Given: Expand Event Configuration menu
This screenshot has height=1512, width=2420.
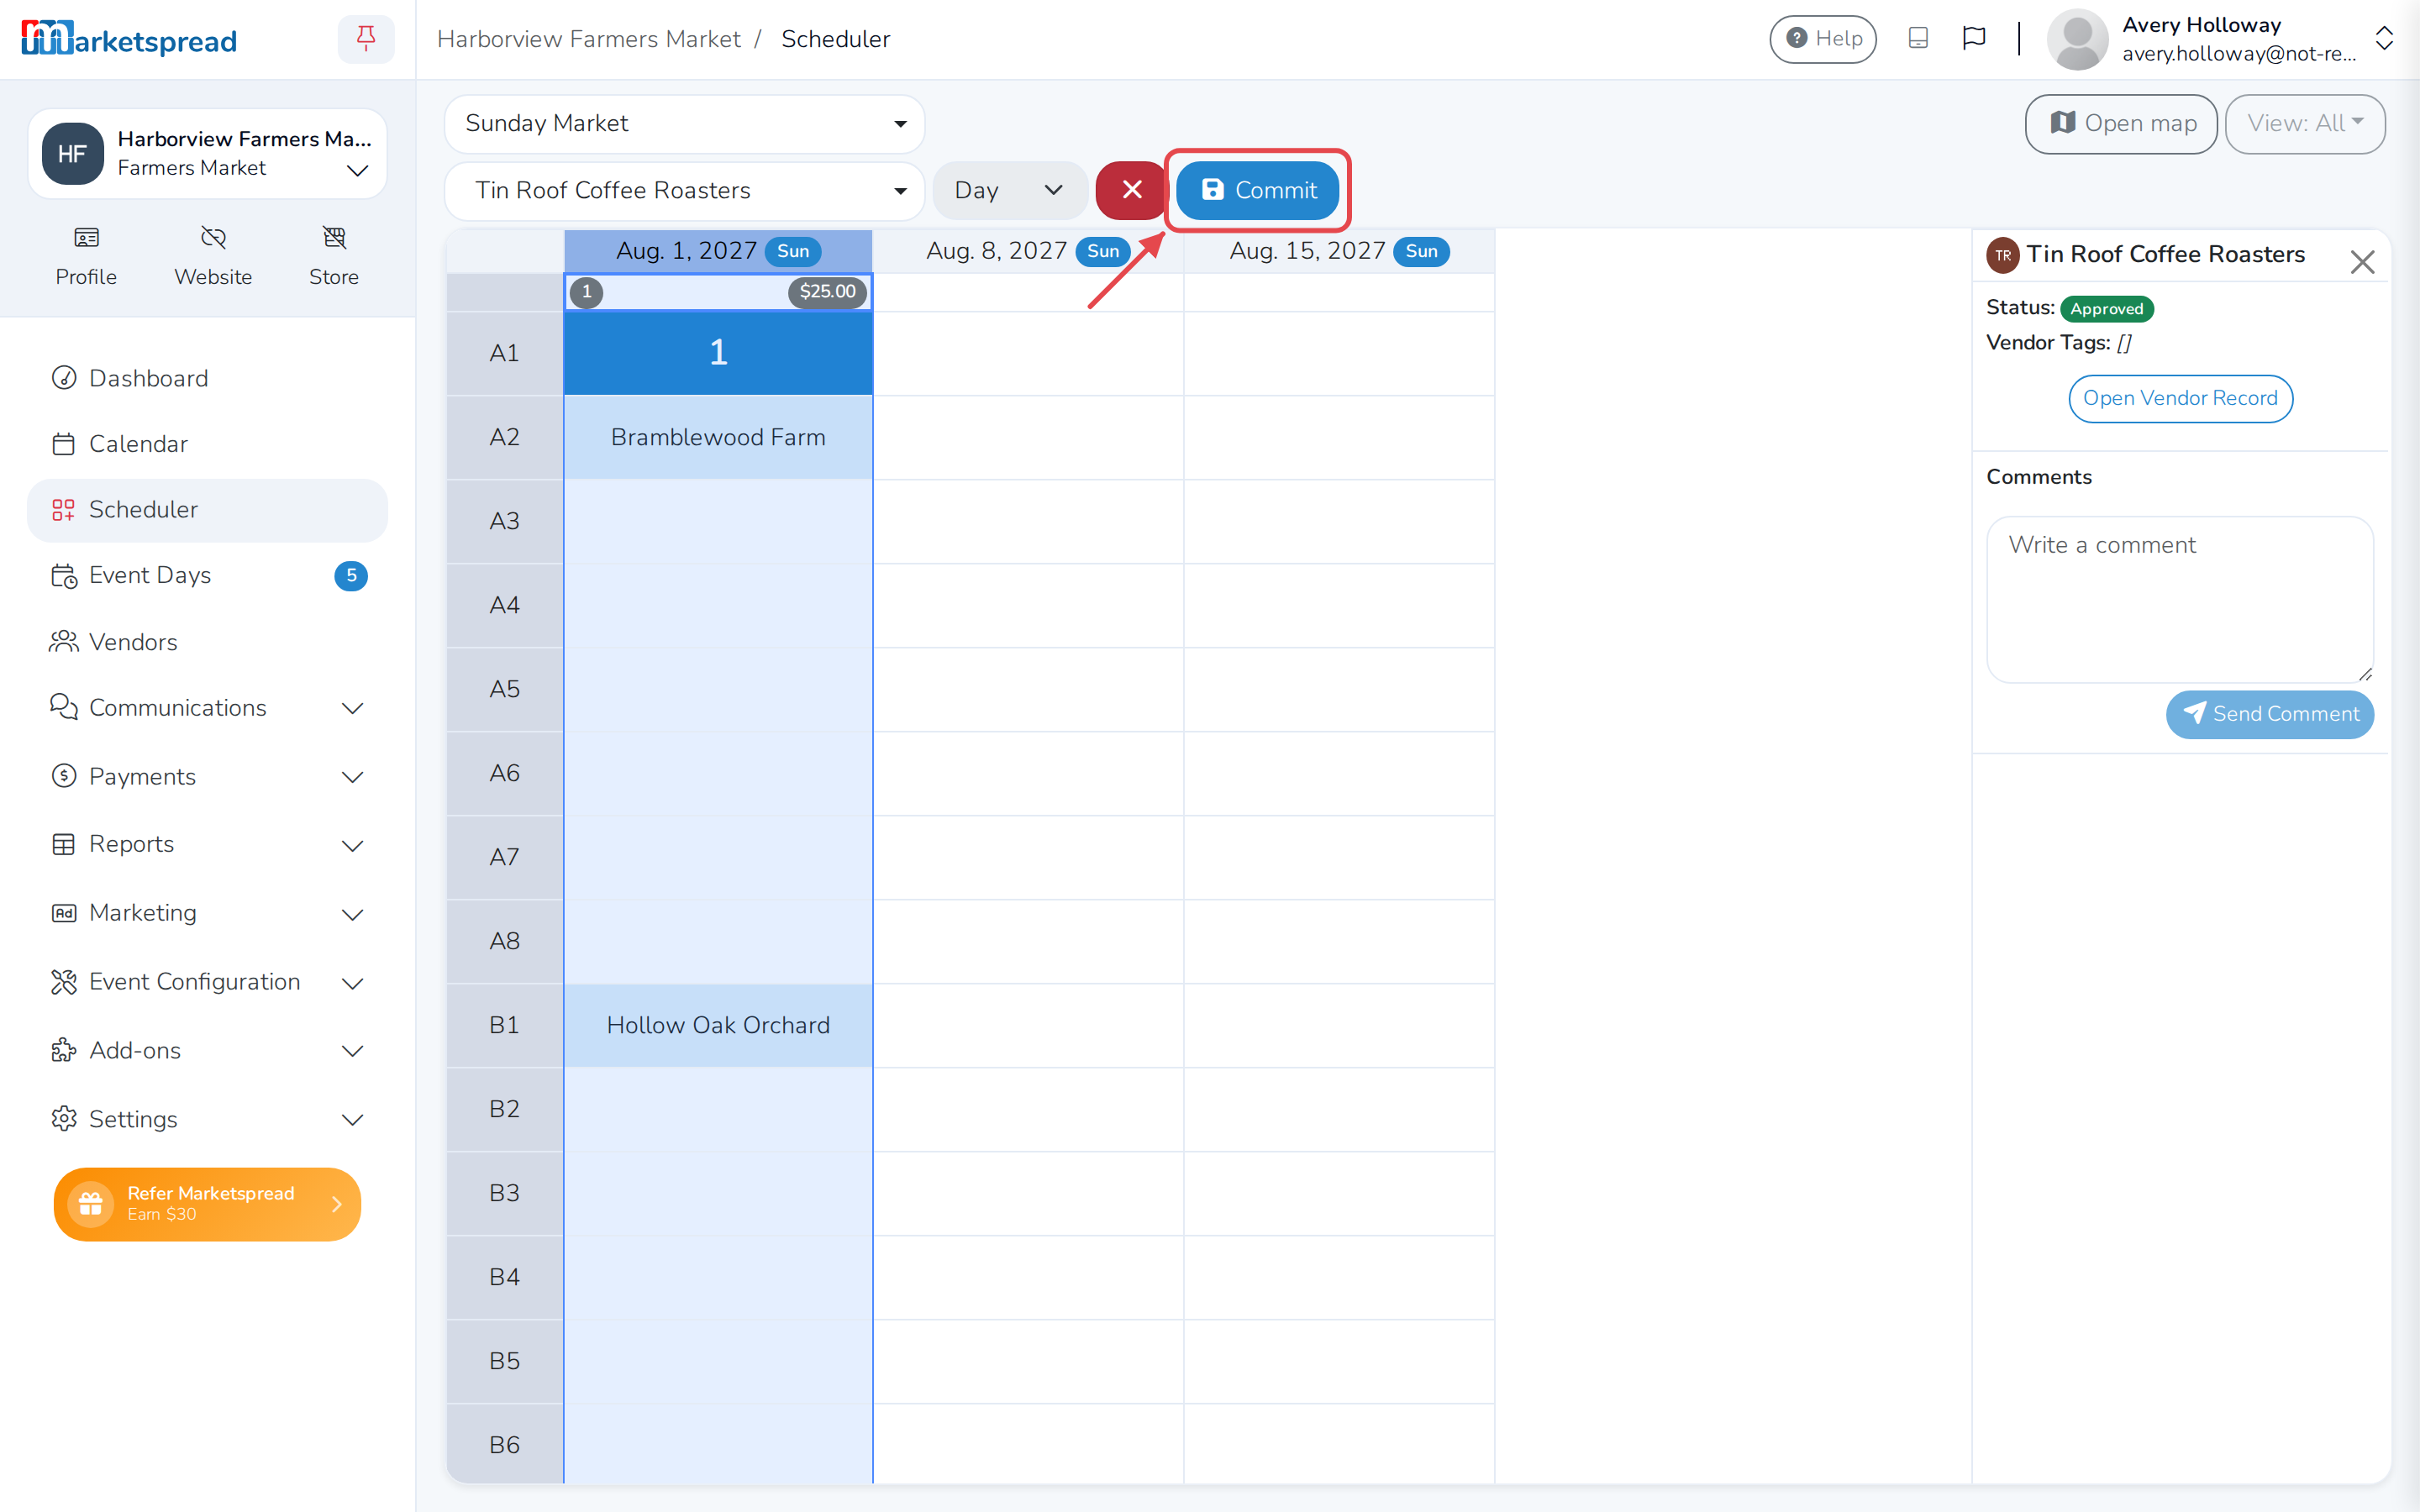Looking at the screenshot, I should (207, 983).
